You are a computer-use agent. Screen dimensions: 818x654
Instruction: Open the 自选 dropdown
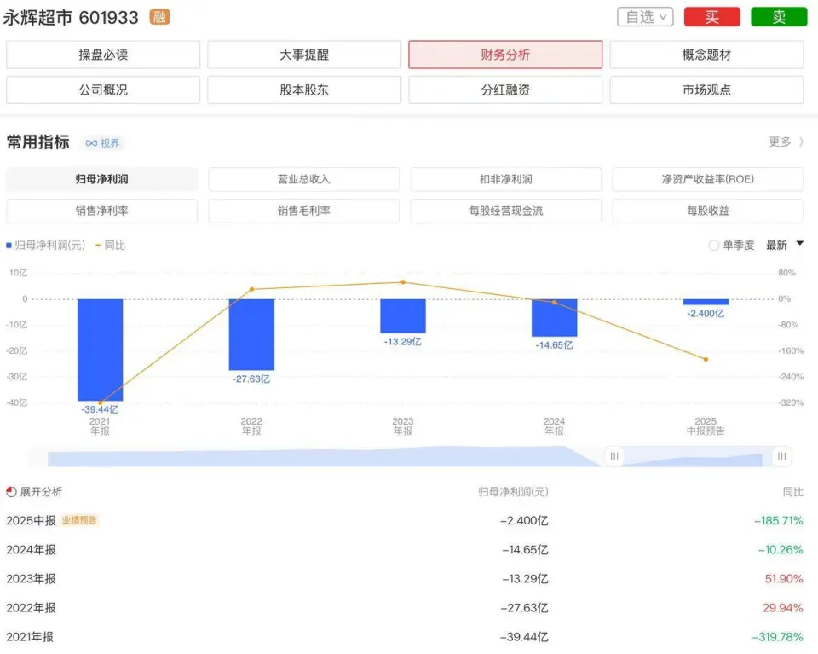(645, 16)
